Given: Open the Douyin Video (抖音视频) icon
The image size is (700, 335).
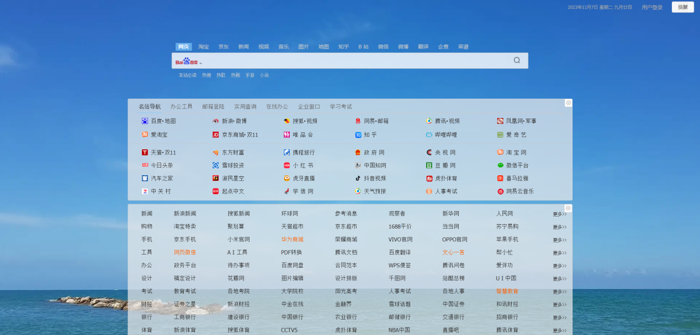Looking at the screenshot, I should tap(358, 178).
